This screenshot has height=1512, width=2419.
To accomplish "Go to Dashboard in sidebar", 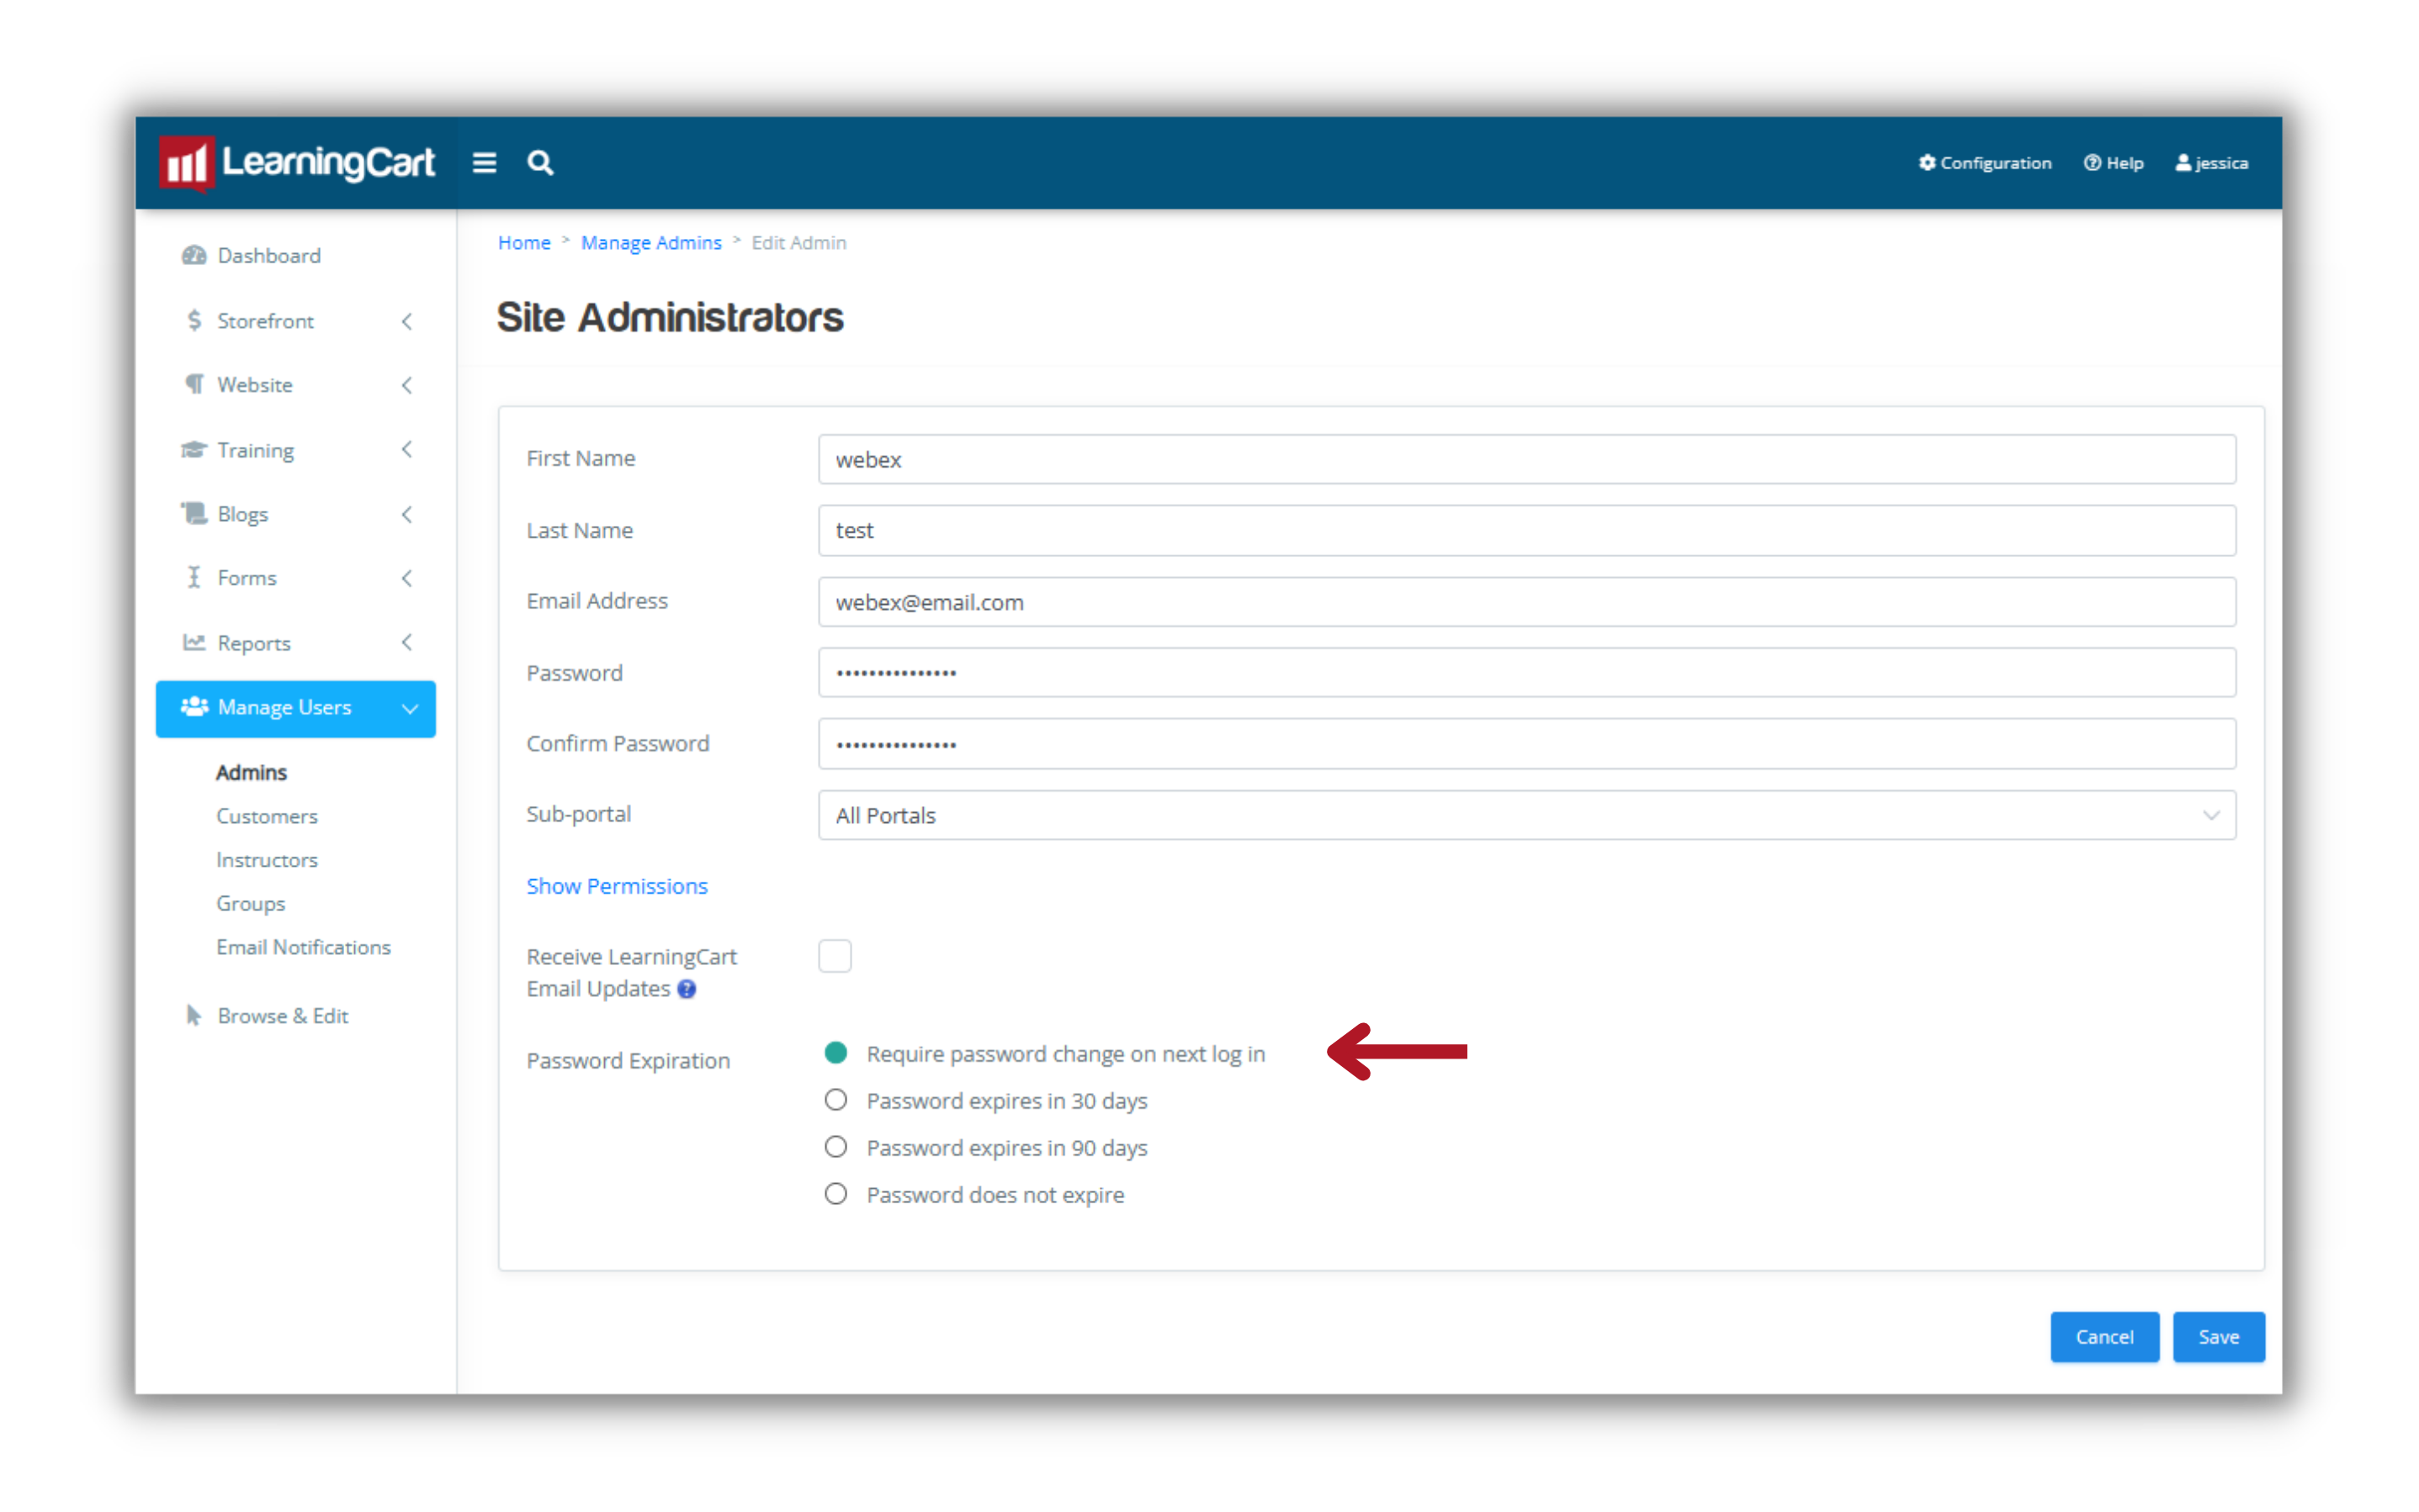I will pyautogui.click(x=269, y=256).
